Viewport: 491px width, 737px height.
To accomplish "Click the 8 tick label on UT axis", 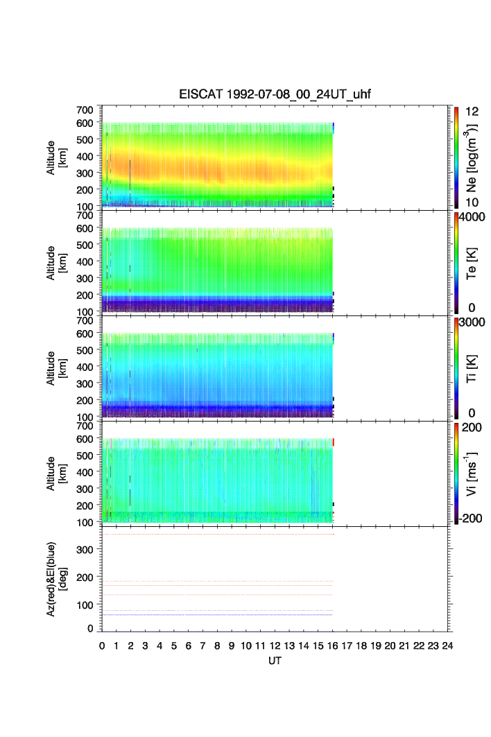I will pyautogui.click(x=217, y=645).
